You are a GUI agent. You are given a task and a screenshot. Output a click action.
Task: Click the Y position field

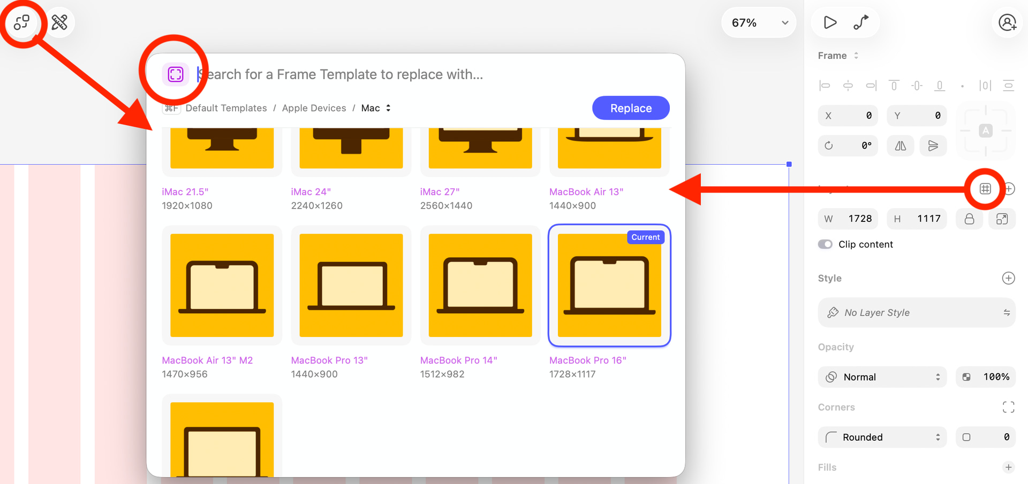click(x=917, y=116)
